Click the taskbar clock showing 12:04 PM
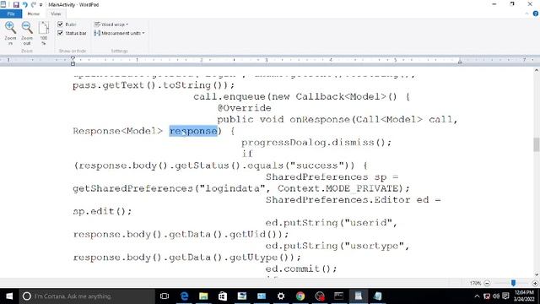Screen dimensions: 540x304 [x=524, y=296]
